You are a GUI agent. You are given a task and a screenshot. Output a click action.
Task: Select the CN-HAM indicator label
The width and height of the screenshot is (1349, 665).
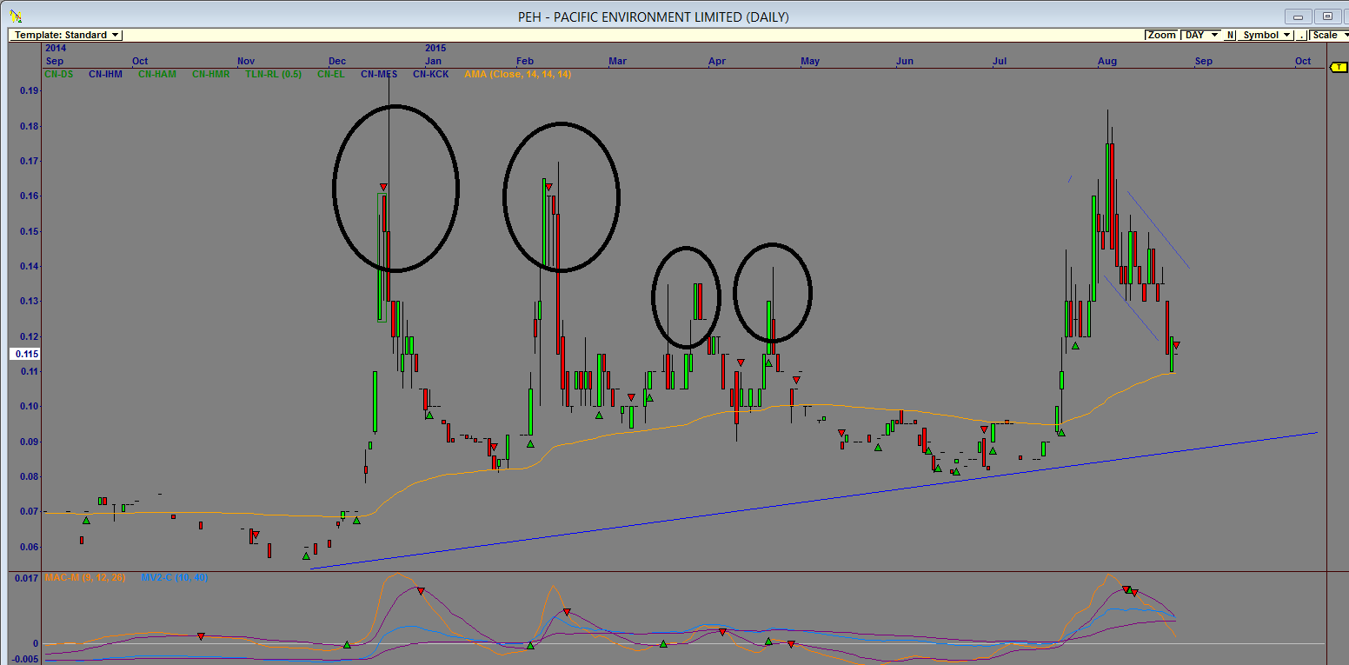[157, 74]
